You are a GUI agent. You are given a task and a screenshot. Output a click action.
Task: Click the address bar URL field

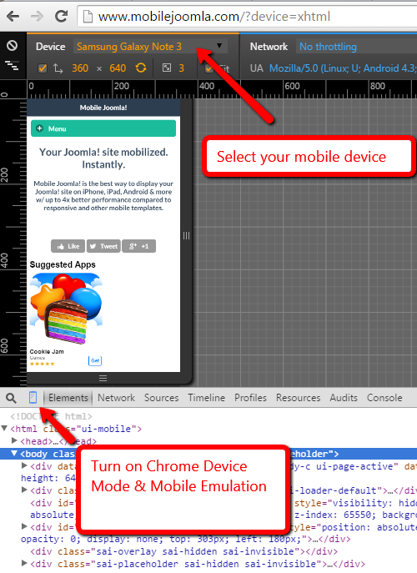[x=247, y=17]
